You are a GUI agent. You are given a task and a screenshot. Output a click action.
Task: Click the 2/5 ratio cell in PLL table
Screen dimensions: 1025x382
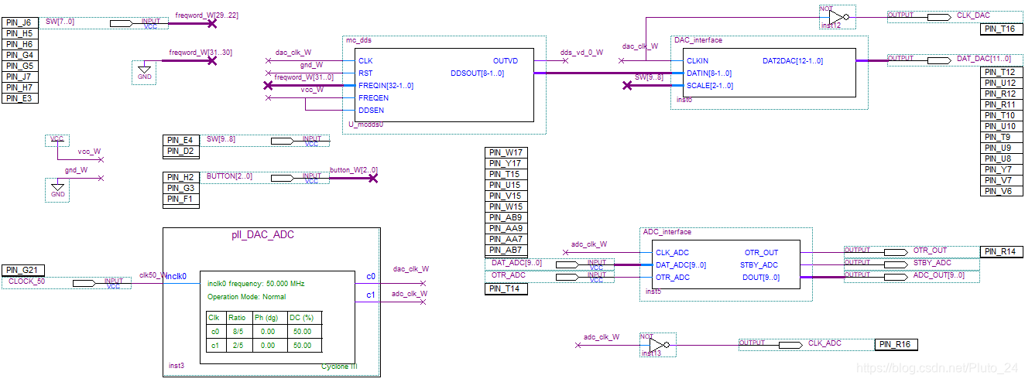click(x=238, y=345)
